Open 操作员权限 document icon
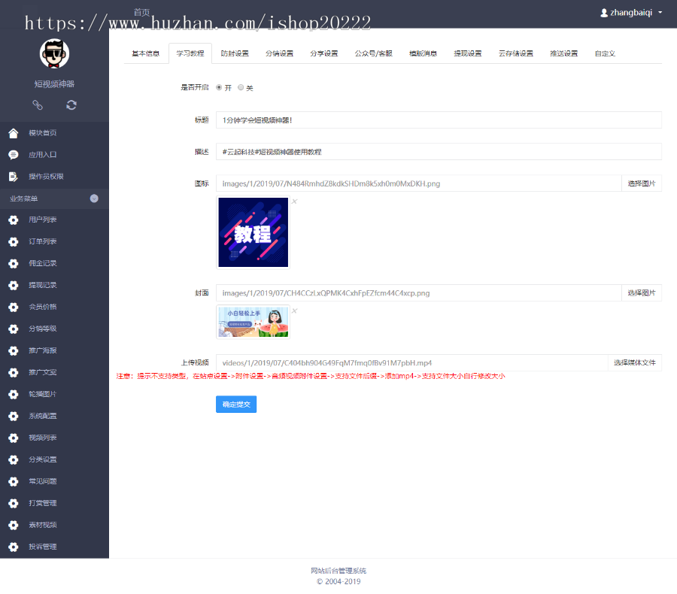Screen dimensions: 677x594 [14, 177]
